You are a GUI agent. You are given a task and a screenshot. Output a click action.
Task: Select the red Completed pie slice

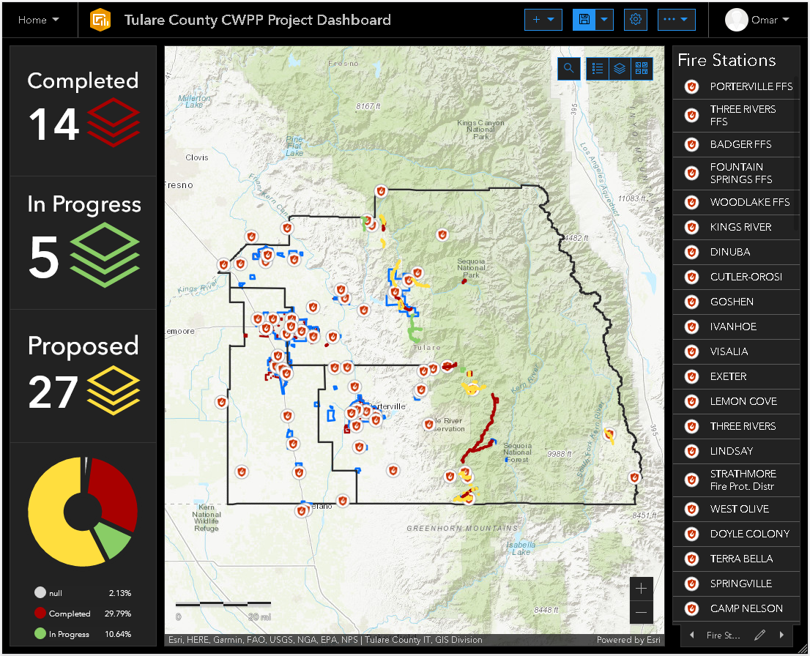pos(115,491)
